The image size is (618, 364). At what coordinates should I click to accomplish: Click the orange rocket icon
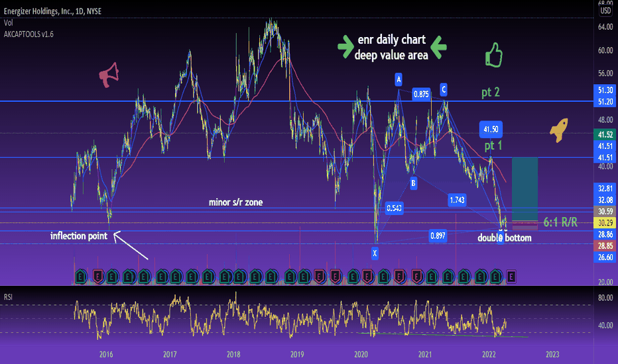click(x=559, y=130)
